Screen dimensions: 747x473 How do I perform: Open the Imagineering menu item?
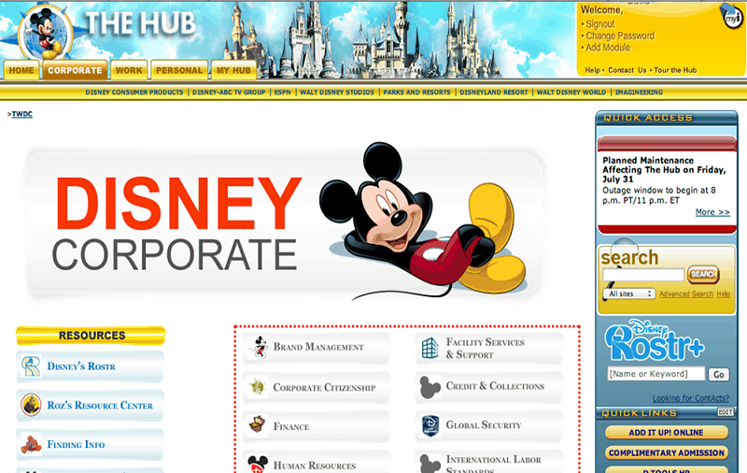[x=639, y=92]
